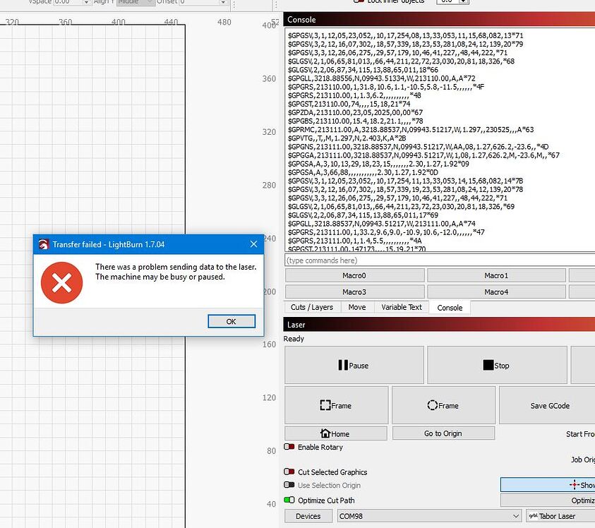Home the laser machine

point(336,432)
